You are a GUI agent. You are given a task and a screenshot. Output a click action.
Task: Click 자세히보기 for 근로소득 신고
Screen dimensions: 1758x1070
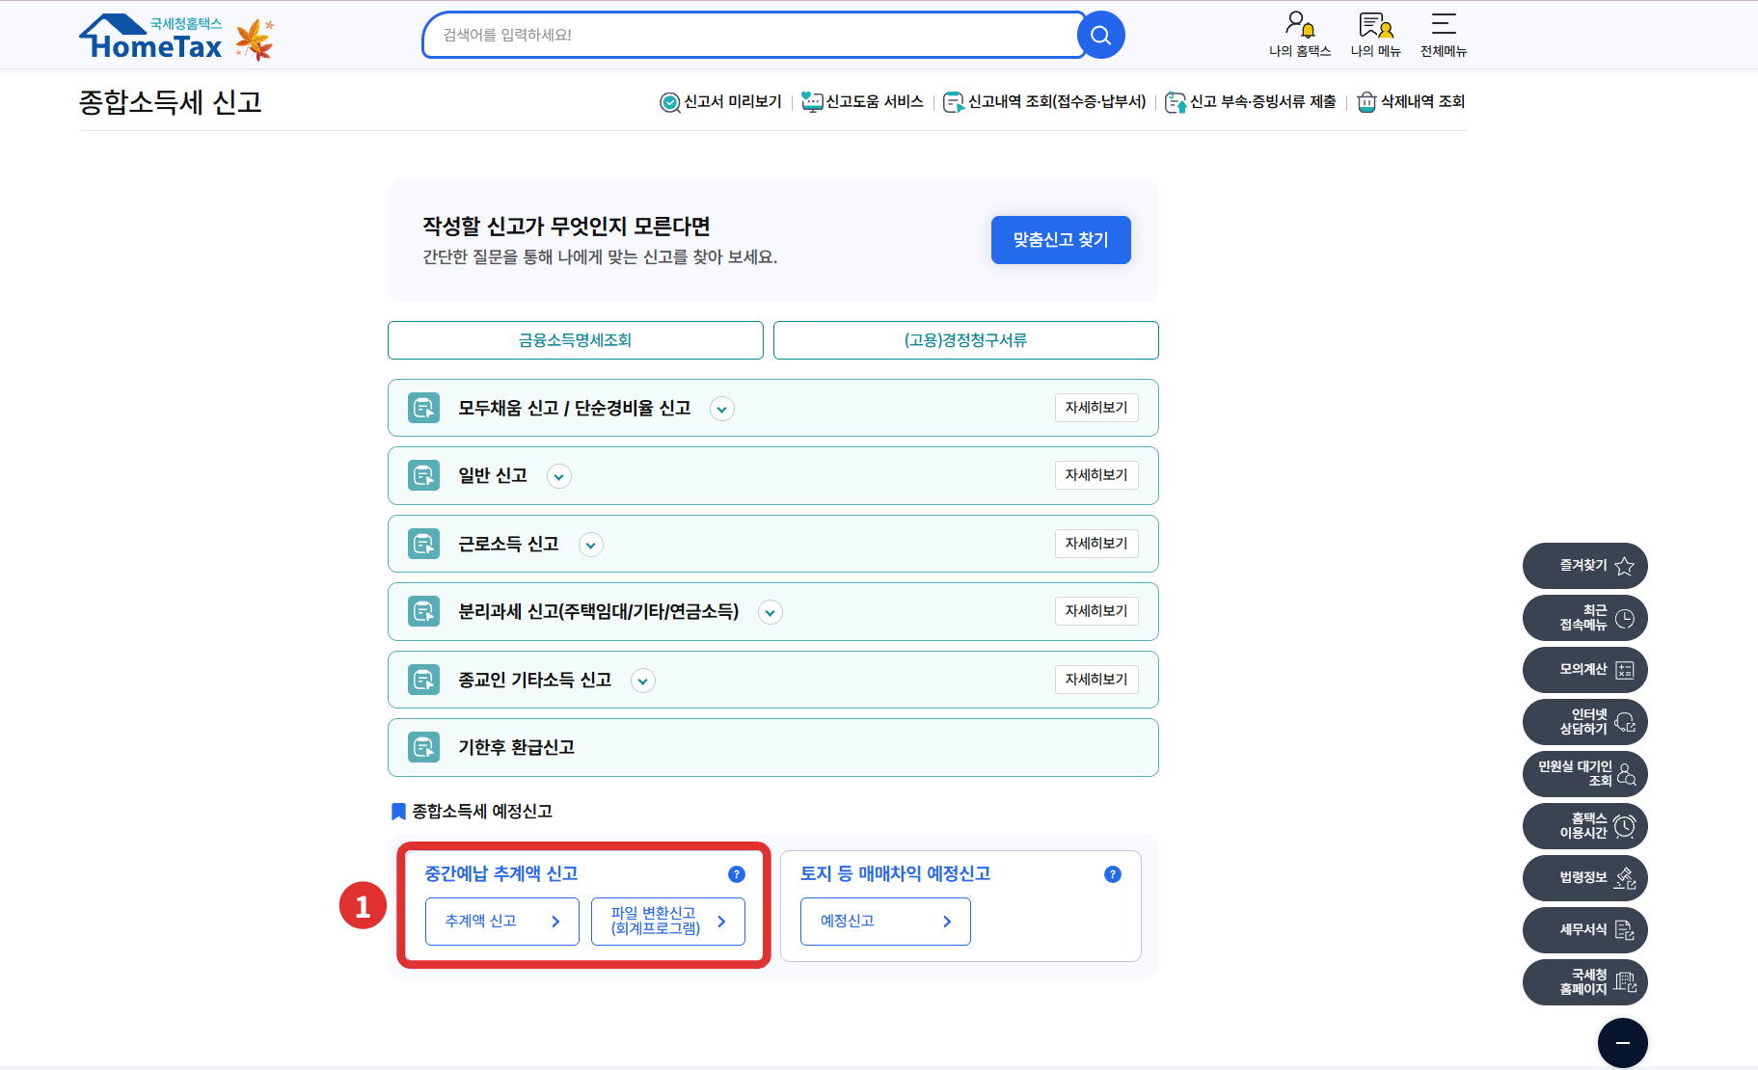coord(1096,544)
